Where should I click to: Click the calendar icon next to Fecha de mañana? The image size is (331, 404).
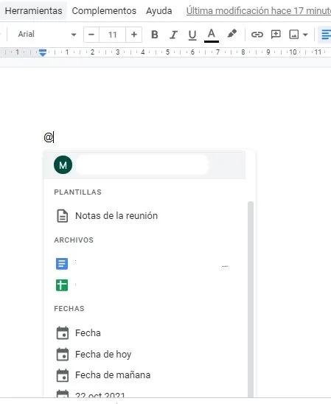63,375
